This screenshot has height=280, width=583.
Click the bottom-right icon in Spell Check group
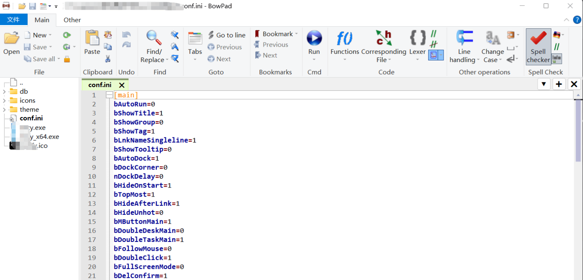point(557,59)
